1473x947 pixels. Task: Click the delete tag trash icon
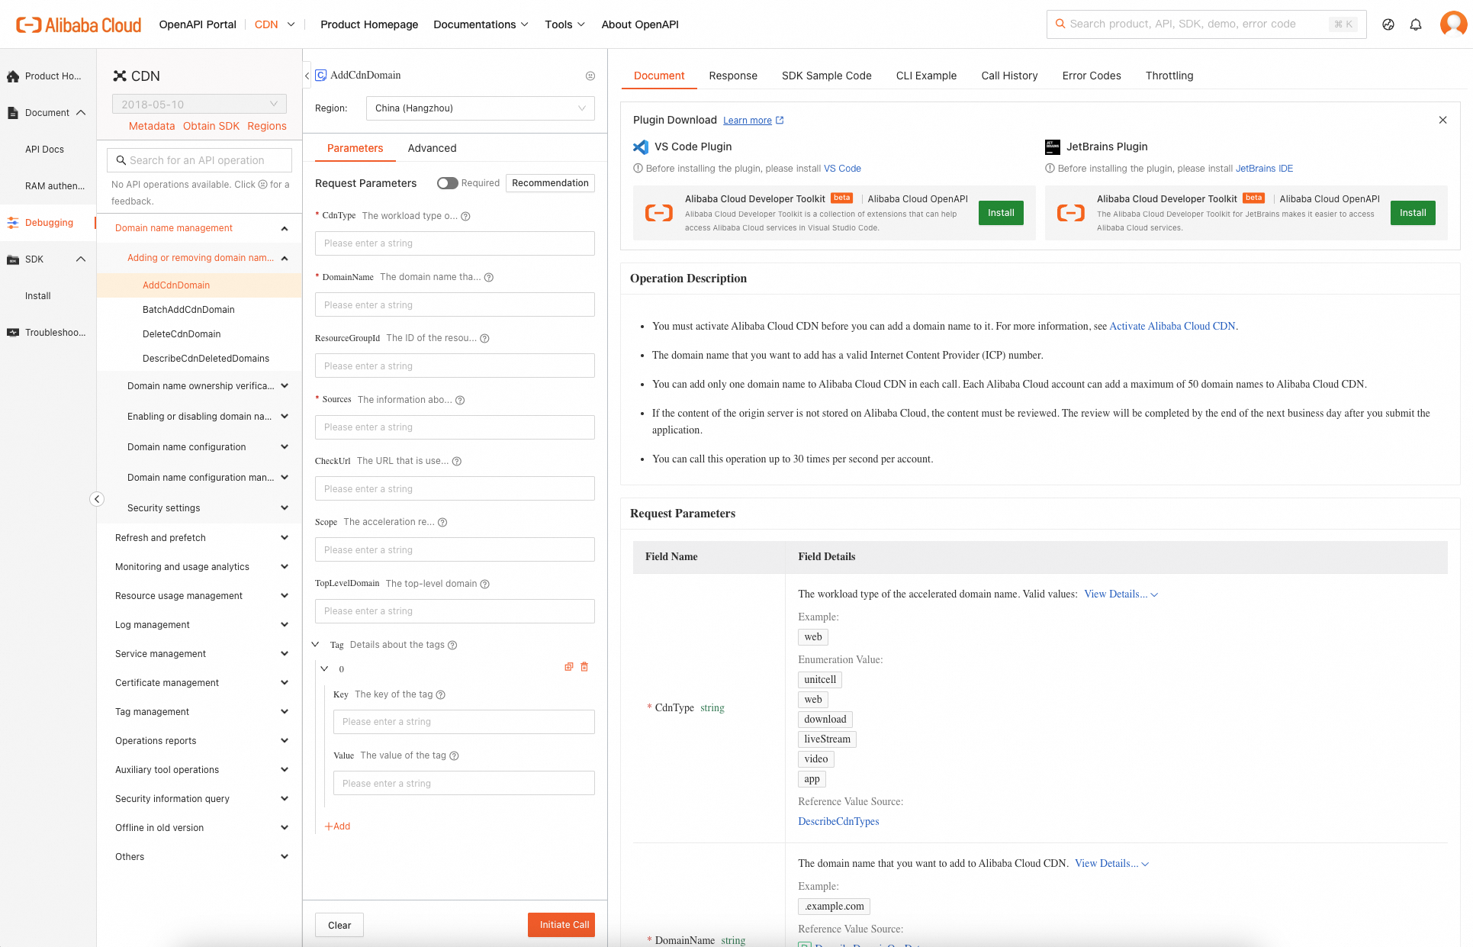(584, 667)
